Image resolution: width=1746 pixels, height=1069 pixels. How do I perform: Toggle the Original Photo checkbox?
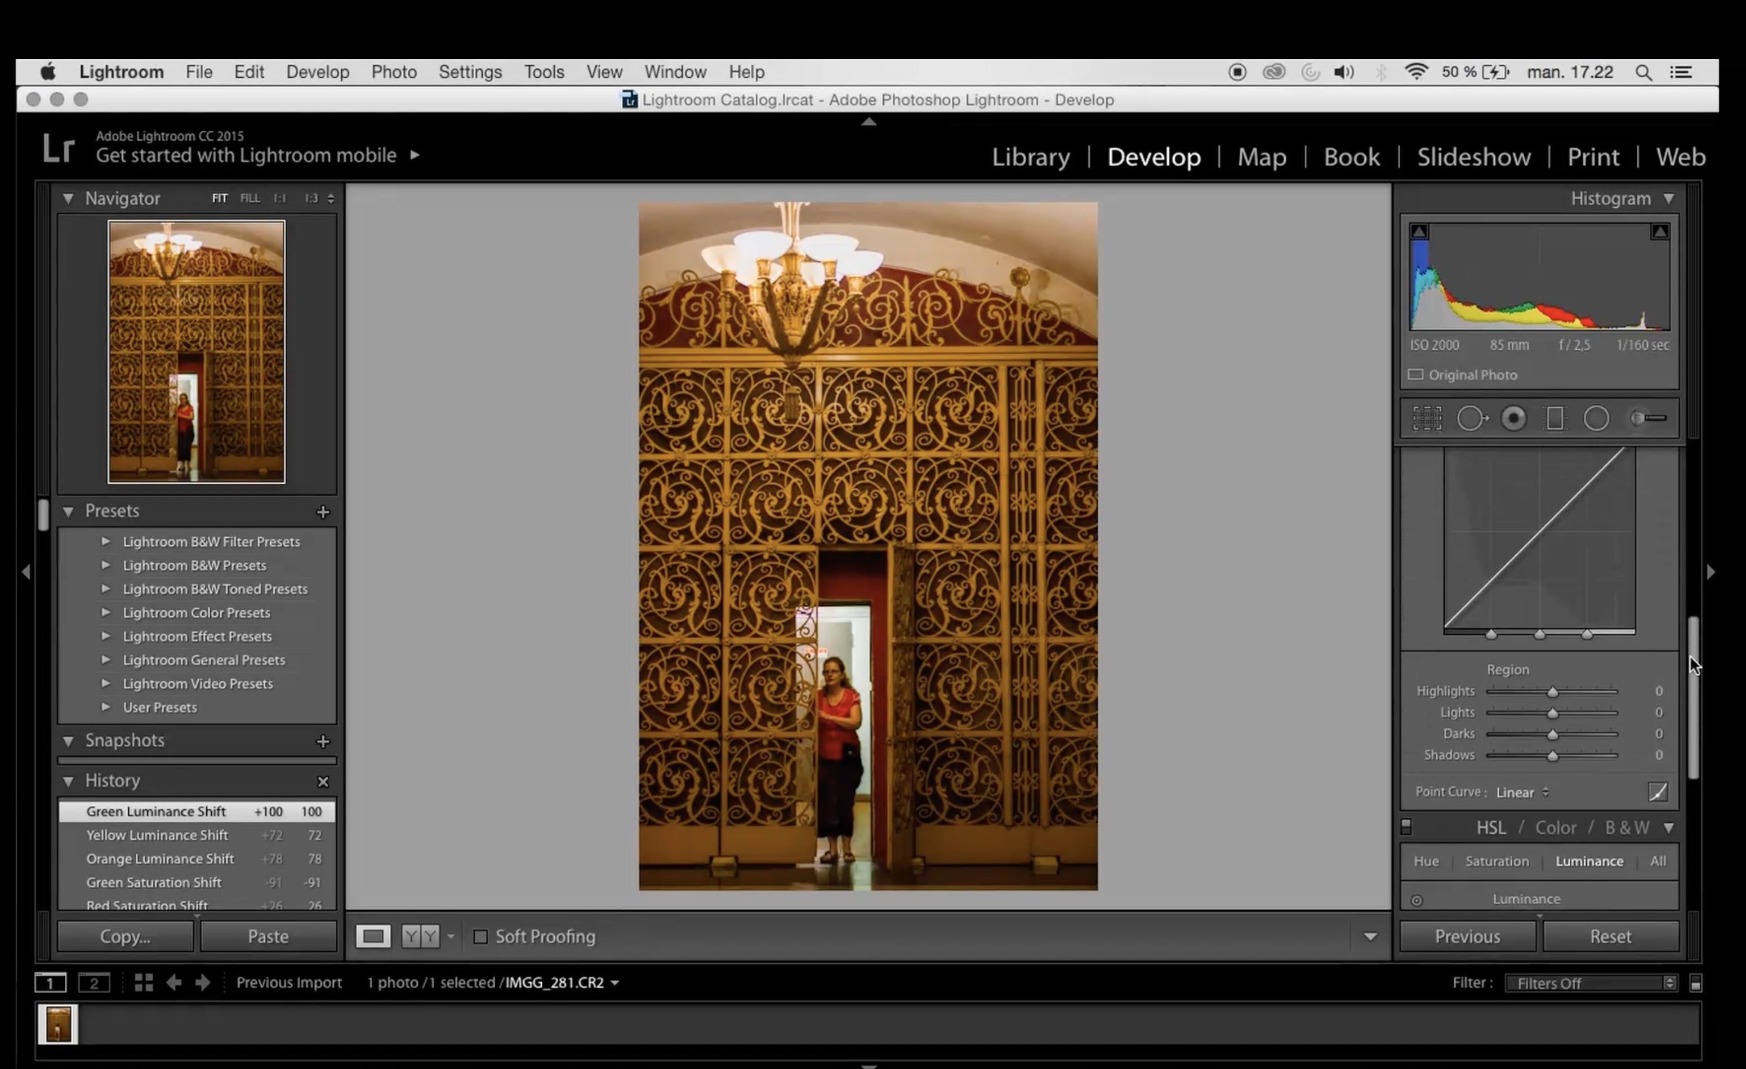pyautogui.click(x=1415, y=375)
